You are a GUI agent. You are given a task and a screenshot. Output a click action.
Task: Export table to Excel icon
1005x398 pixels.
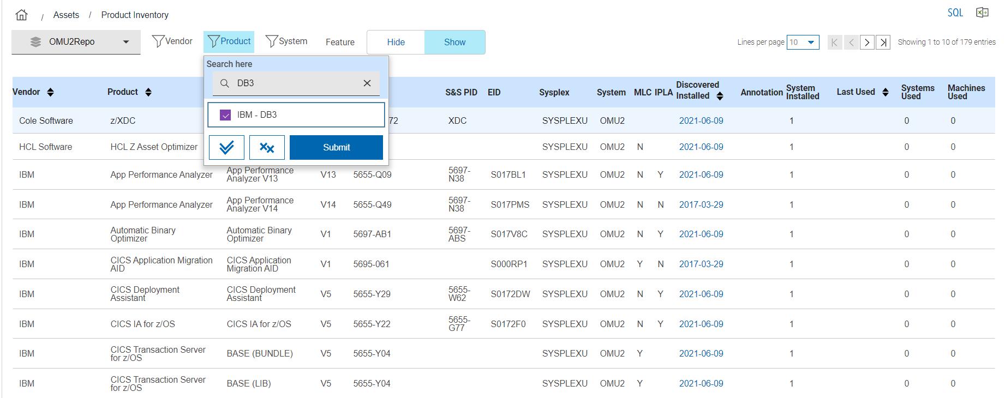pos(982,13)
